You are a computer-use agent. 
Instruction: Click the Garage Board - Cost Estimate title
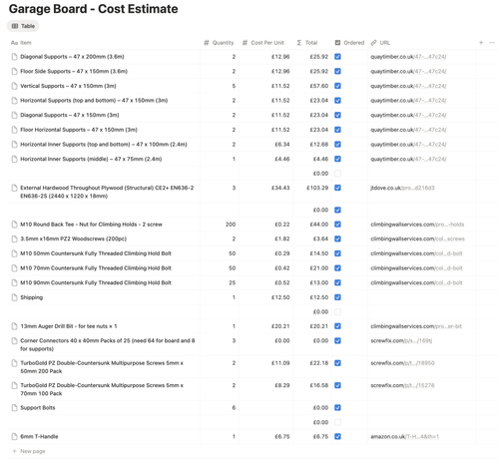click(x=94, y=9)
